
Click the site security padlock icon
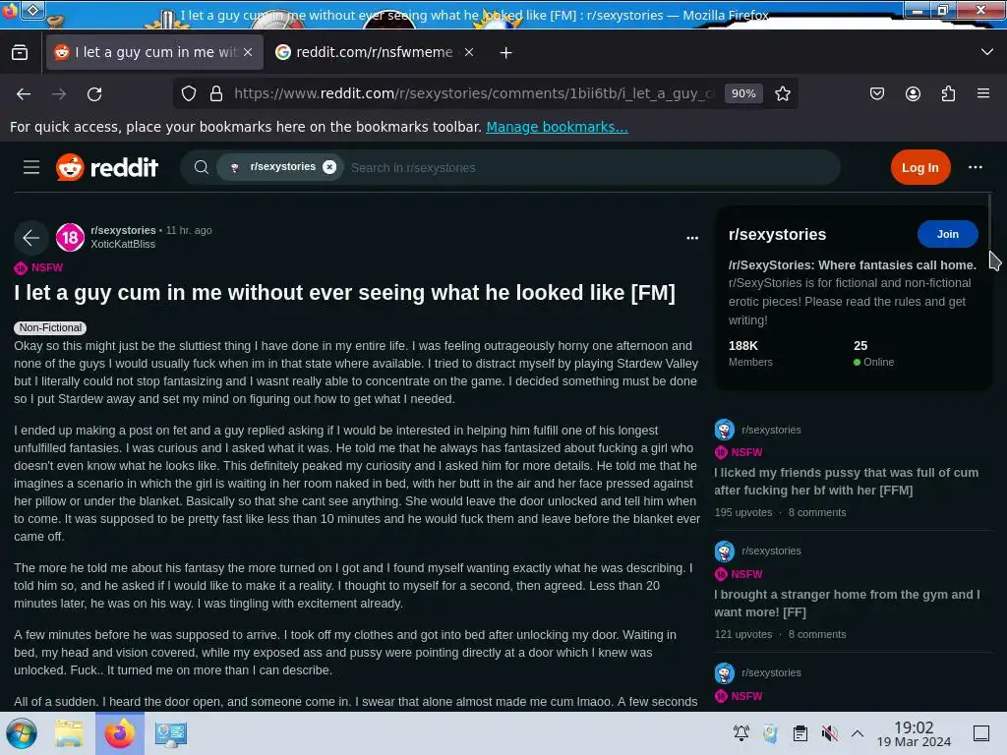point(216,93)
